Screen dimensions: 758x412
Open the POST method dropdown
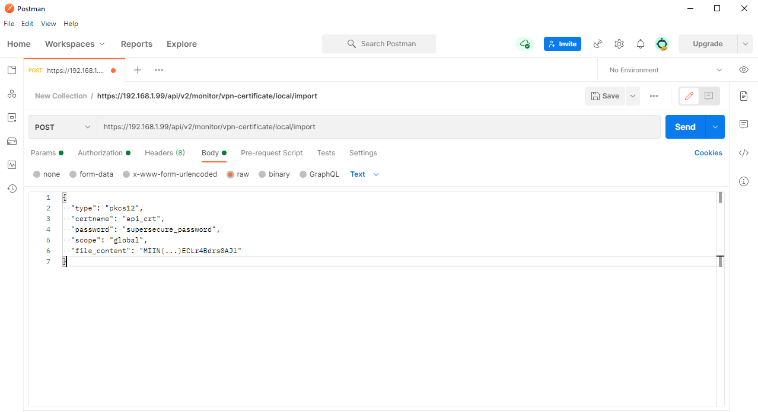coord(62,126)
